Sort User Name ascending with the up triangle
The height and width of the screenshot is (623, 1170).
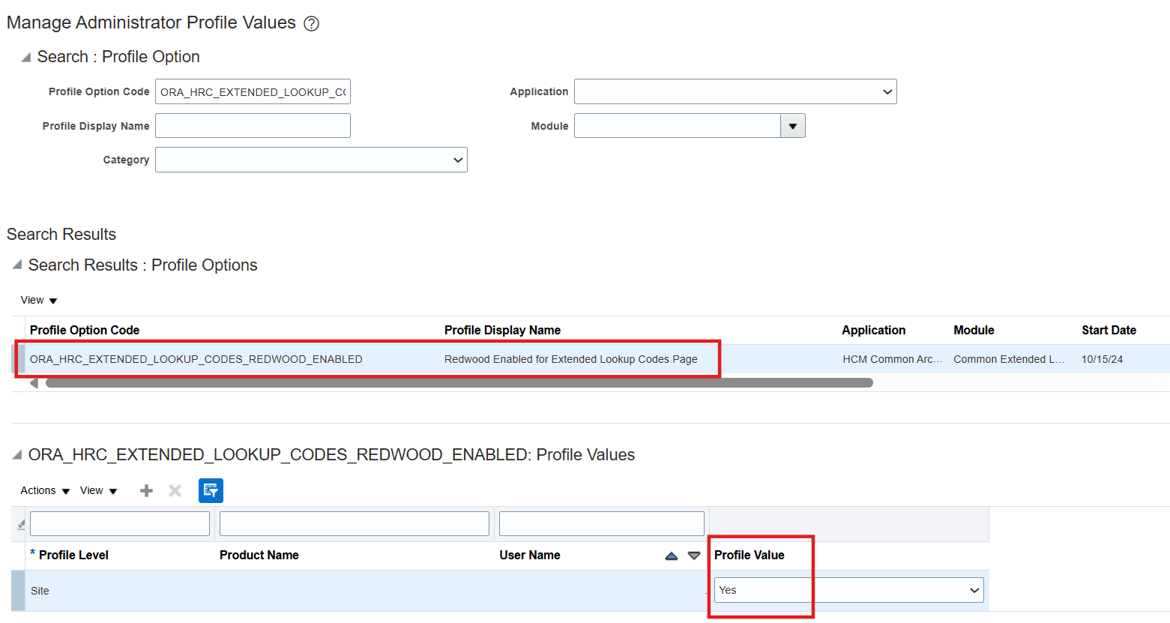coord(671,555)
